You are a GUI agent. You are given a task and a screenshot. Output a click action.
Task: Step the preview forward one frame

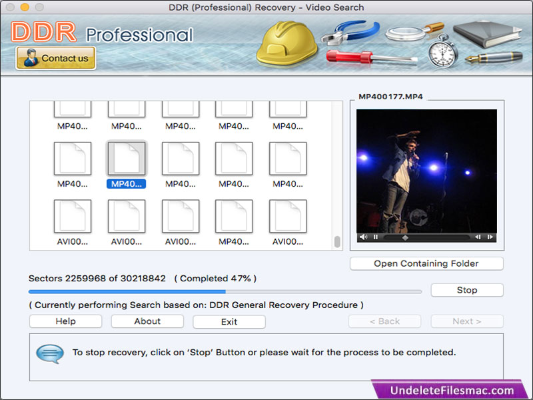click(x=490, y=237)
